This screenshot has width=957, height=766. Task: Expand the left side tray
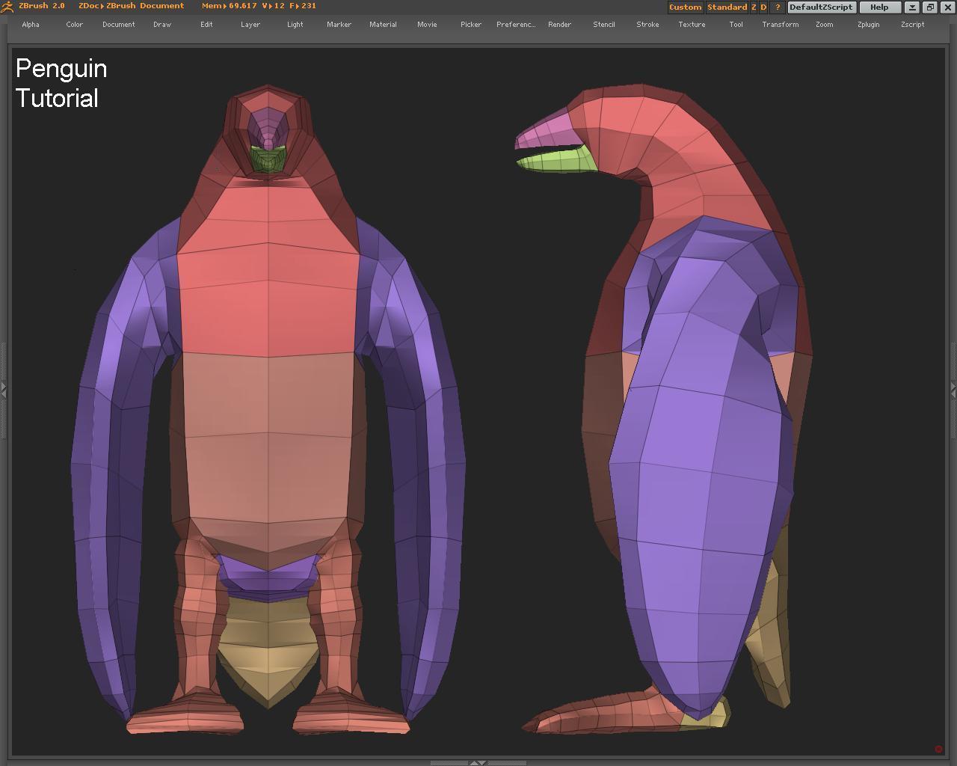(x=4, y=390)
